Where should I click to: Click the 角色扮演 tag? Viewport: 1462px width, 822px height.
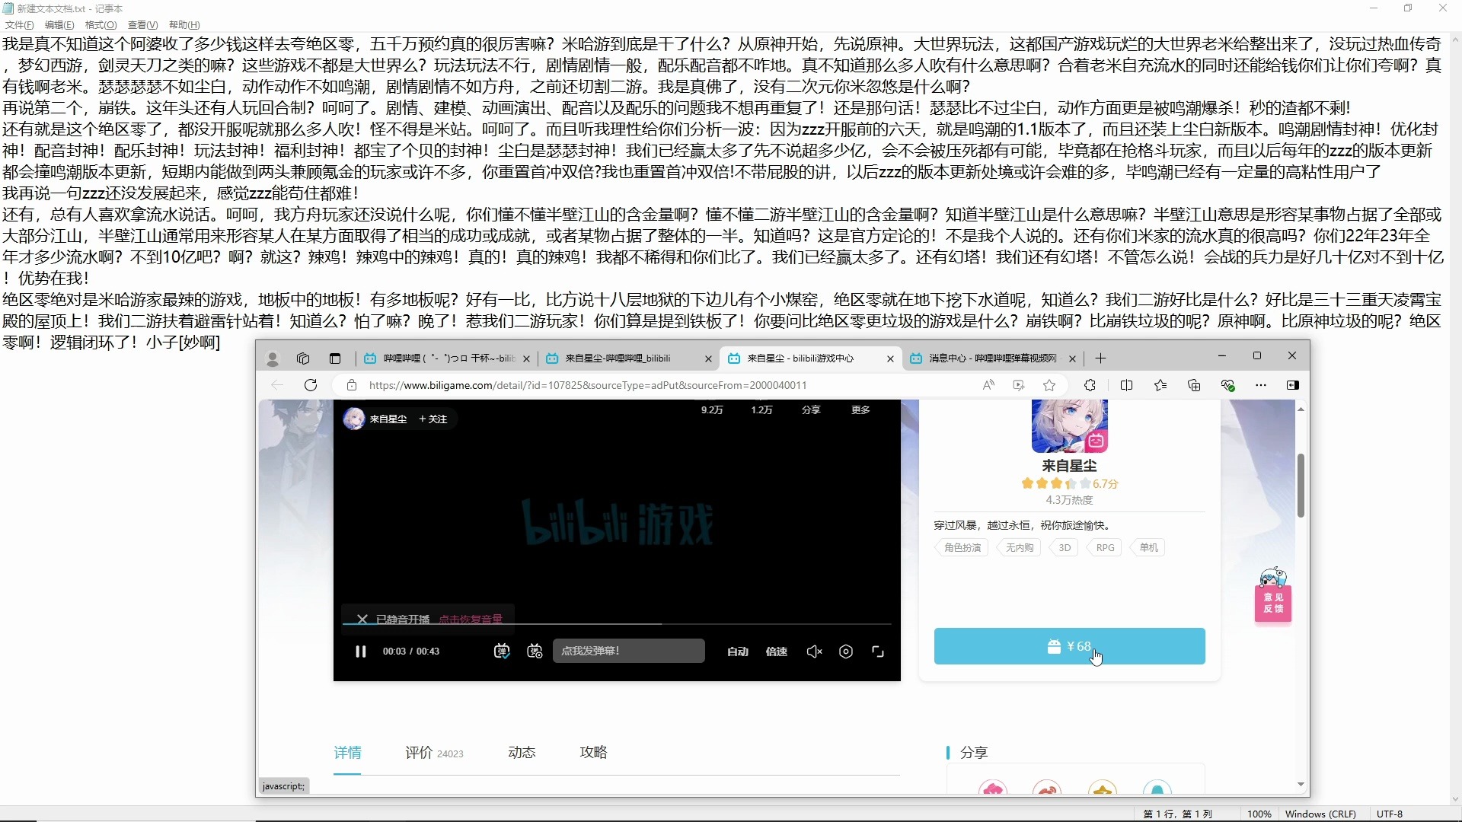962,547
